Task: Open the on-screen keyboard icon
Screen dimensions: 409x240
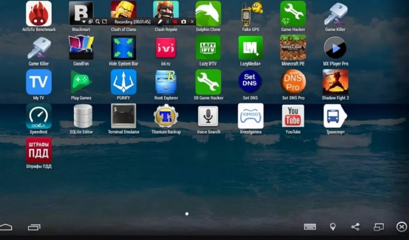Action: [x=310, y=227]
